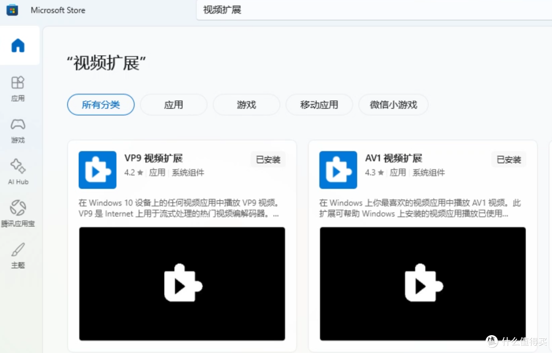552x353 pixels.
Task: Open AI Hub in the sidebar
Action: coord(18,172)
